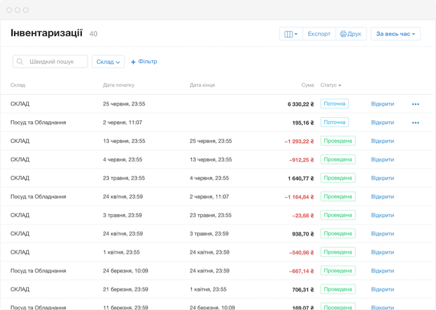
Task: Click the Експорт button
Action: [x=319, y=34]
